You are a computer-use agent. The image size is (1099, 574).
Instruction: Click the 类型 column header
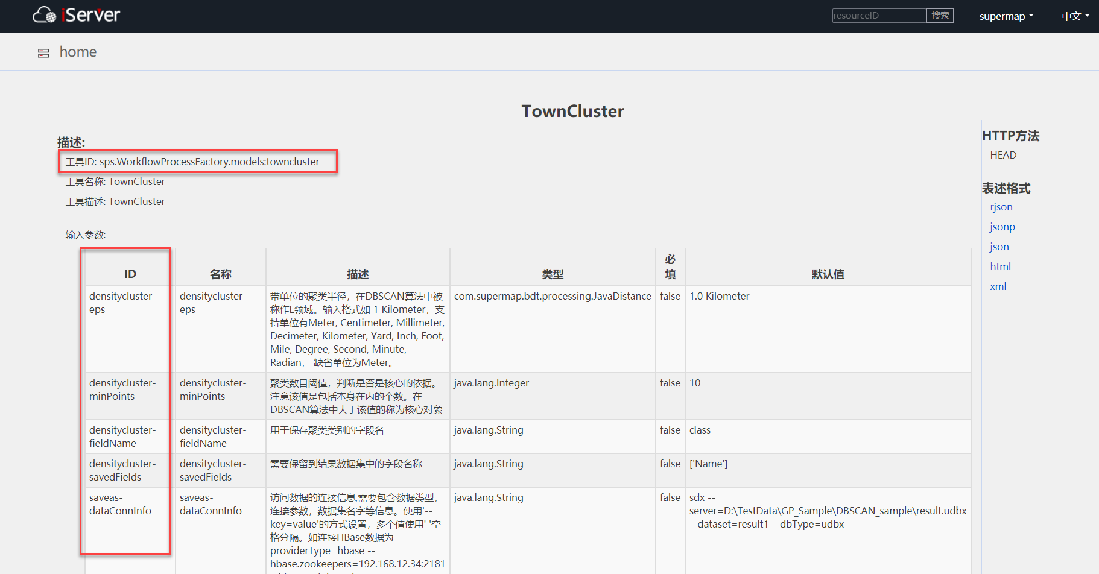(x=552, y=274)
